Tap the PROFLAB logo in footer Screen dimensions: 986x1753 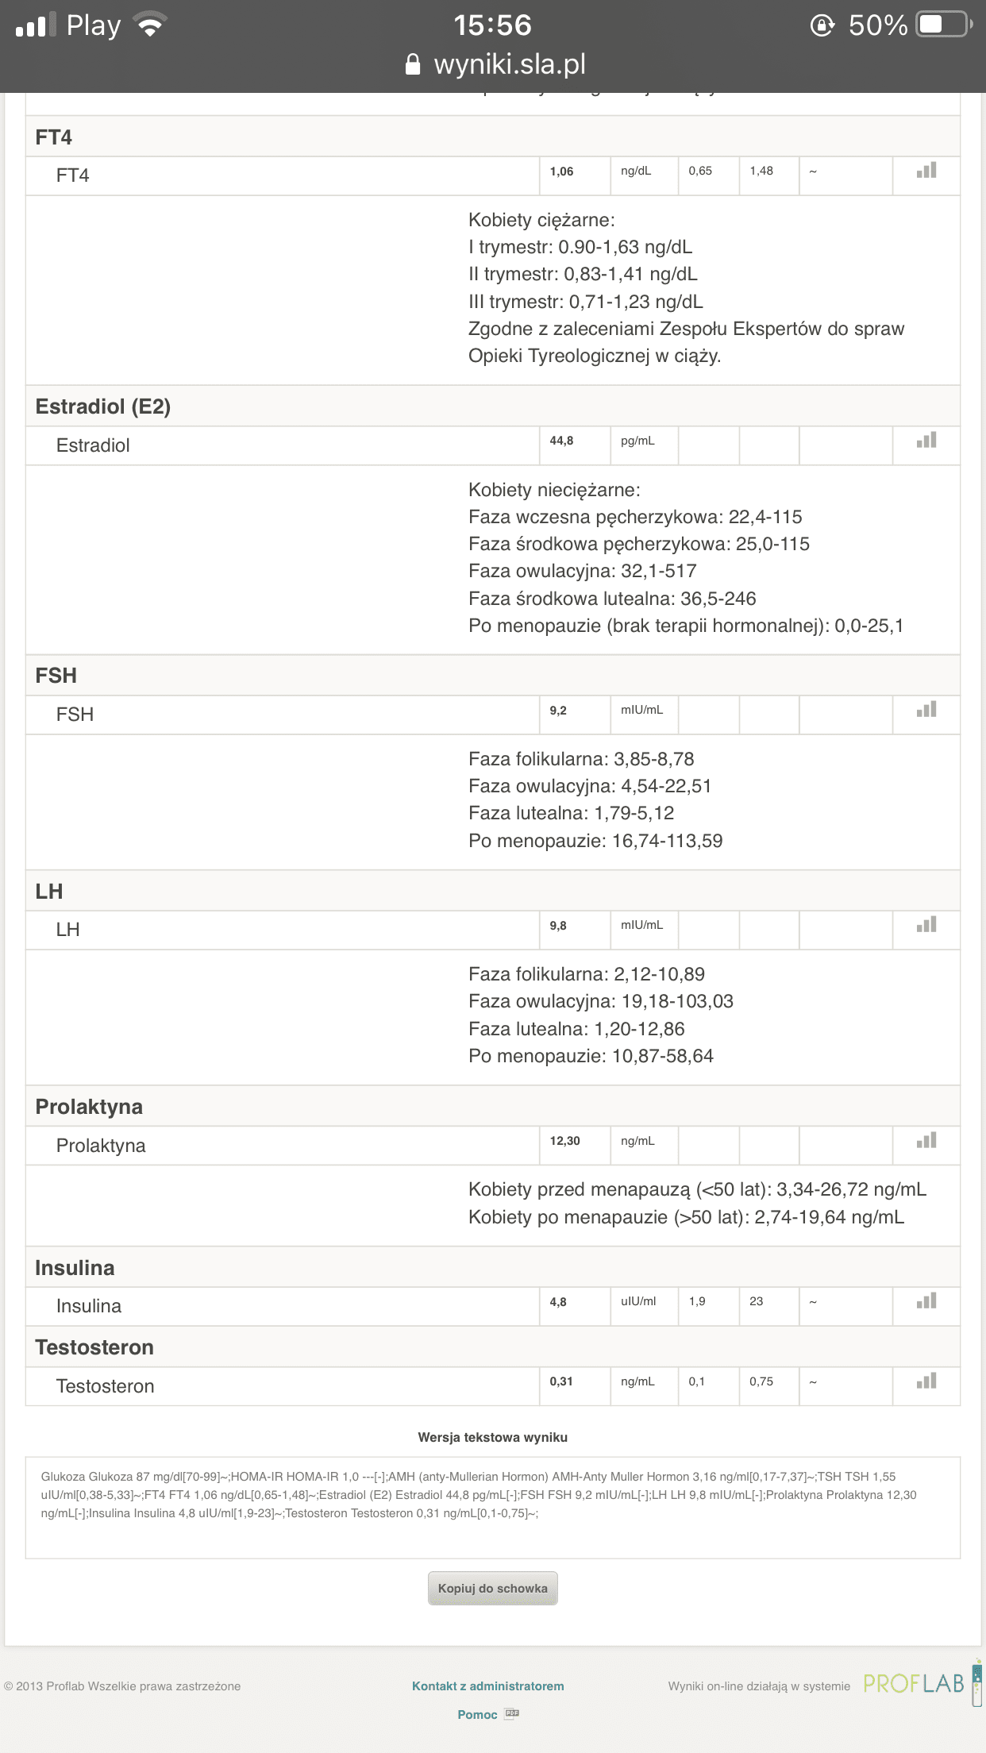click(x=914, y=1684)
